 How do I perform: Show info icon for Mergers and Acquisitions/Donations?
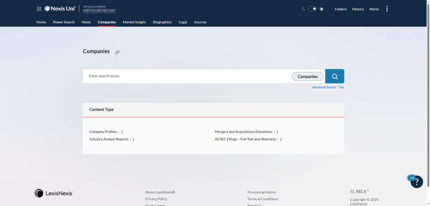pyautogui.click(x=278, y=132)
